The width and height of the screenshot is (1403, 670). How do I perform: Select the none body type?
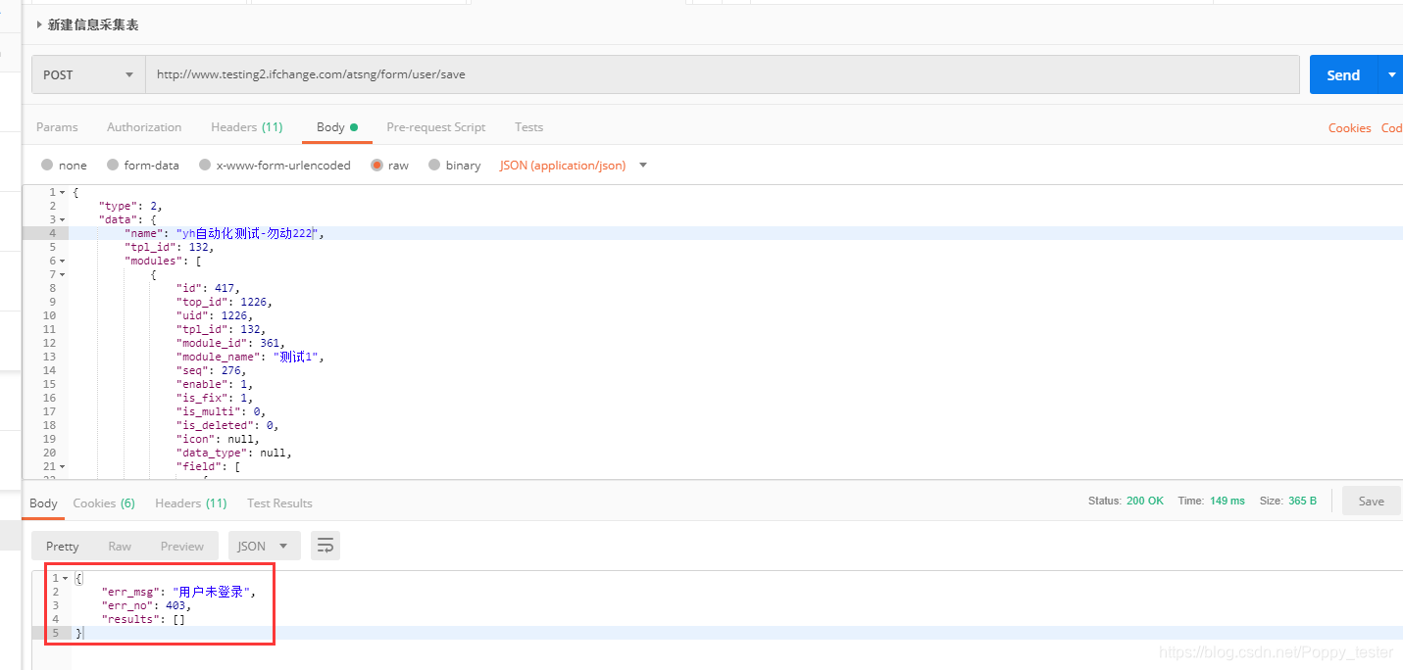64,166
